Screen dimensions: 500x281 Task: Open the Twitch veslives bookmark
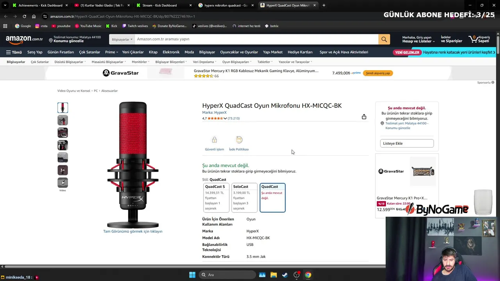(135, 26)
